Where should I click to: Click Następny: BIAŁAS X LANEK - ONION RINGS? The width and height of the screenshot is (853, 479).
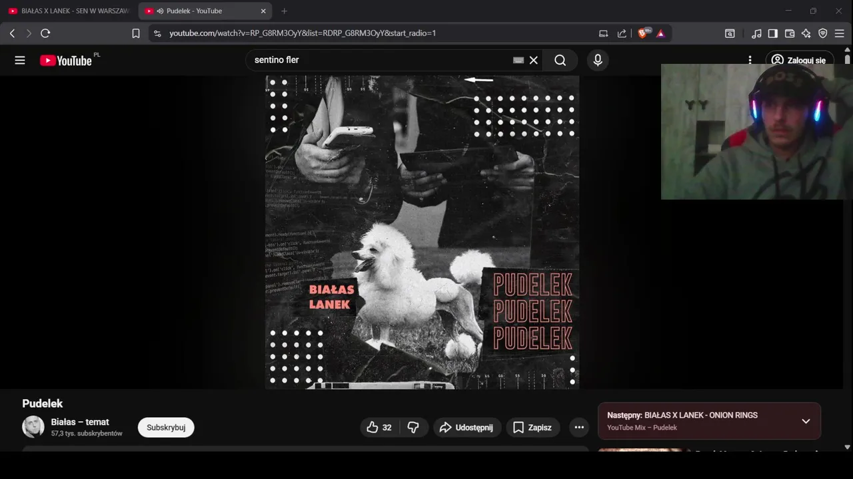pos(682,415)
